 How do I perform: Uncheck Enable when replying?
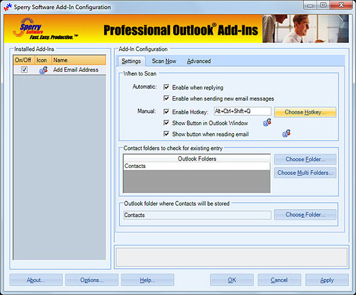pyautogui.click(x=166, y=87)
